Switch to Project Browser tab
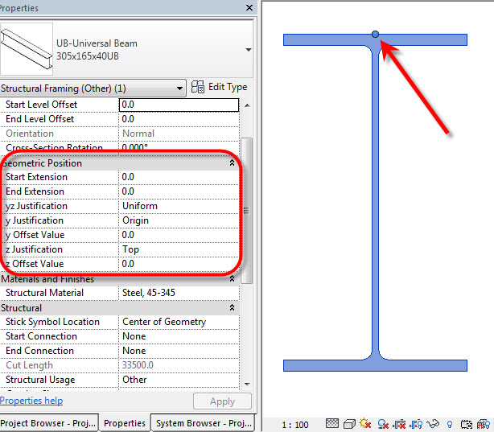Image resolution: width=494 pixels, height=432 pixels. point(49,423)
